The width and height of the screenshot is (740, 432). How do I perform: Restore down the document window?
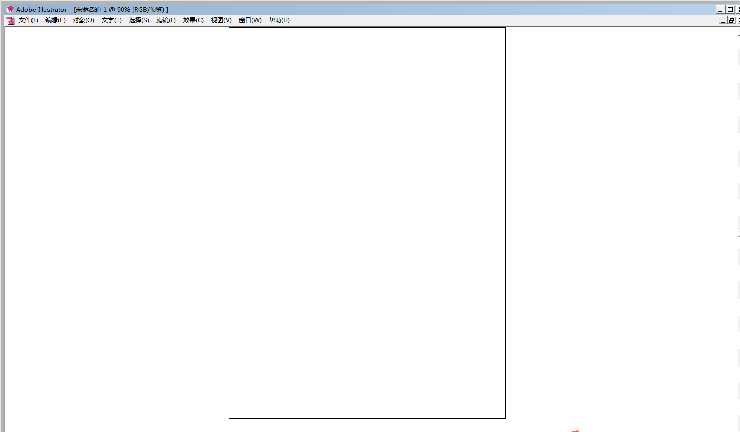click(732, 21)
